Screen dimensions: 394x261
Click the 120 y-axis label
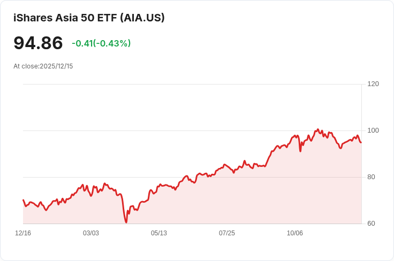click(x=373, y=84)
